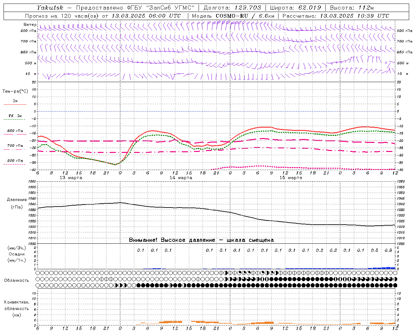The height and width of the screenshot is (331, 414).
Task: Click the "Осадки" precipitation label
Action: click(x=17, y=254)
